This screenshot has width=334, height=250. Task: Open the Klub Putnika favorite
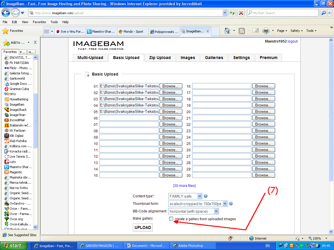(x=15, y=141)
